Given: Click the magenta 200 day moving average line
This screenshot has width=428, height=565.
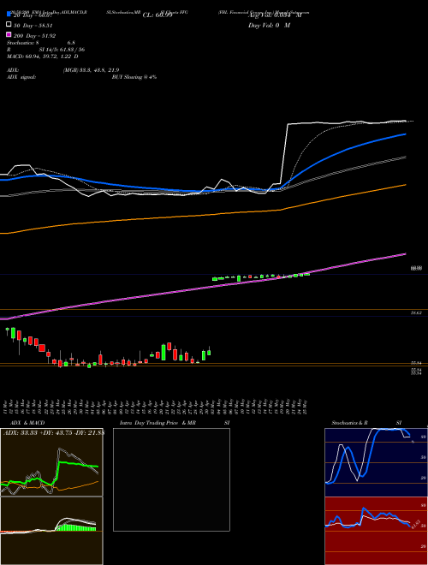Looking at the screenshot, I should [202, 288].
